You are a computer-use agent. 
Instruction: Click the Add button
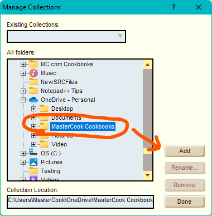(x=185, y=151)
